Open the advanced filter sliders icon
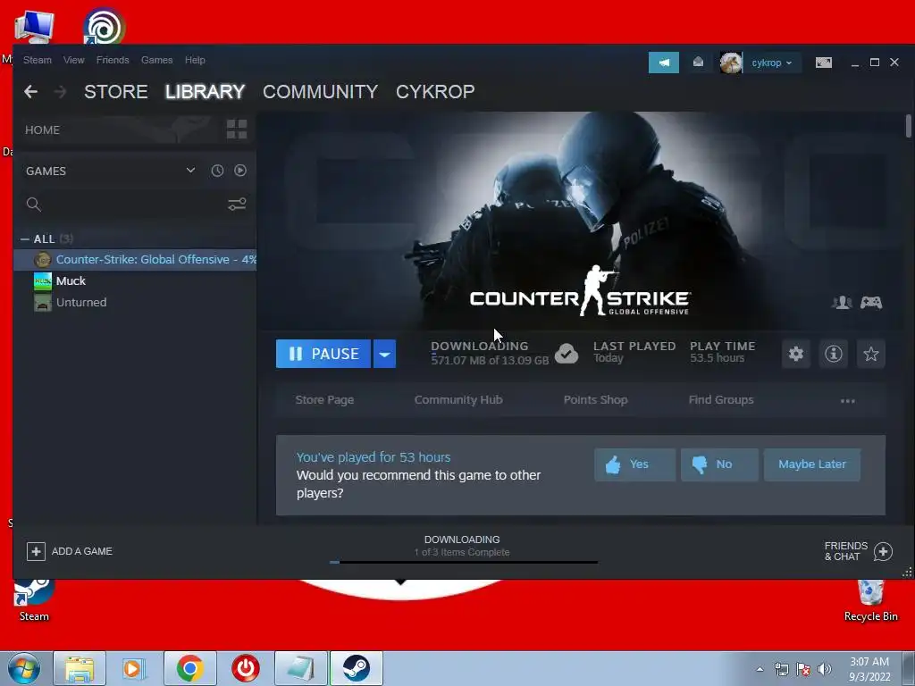The image size is (915, 686). 237,205
